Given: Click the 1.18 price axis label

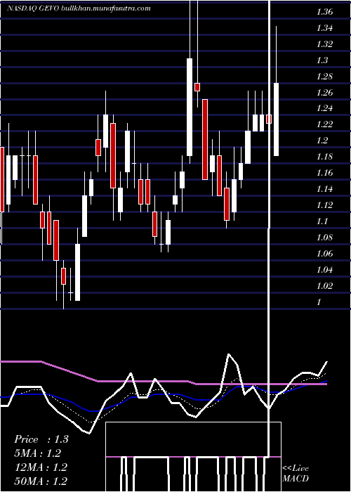Looking at the screenshot, I should [x=324, y=157].
